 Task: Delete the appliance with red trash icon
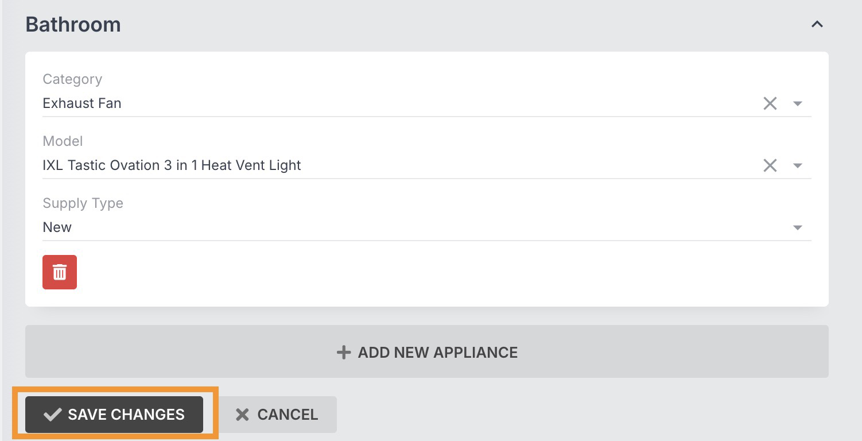(60, 272)
